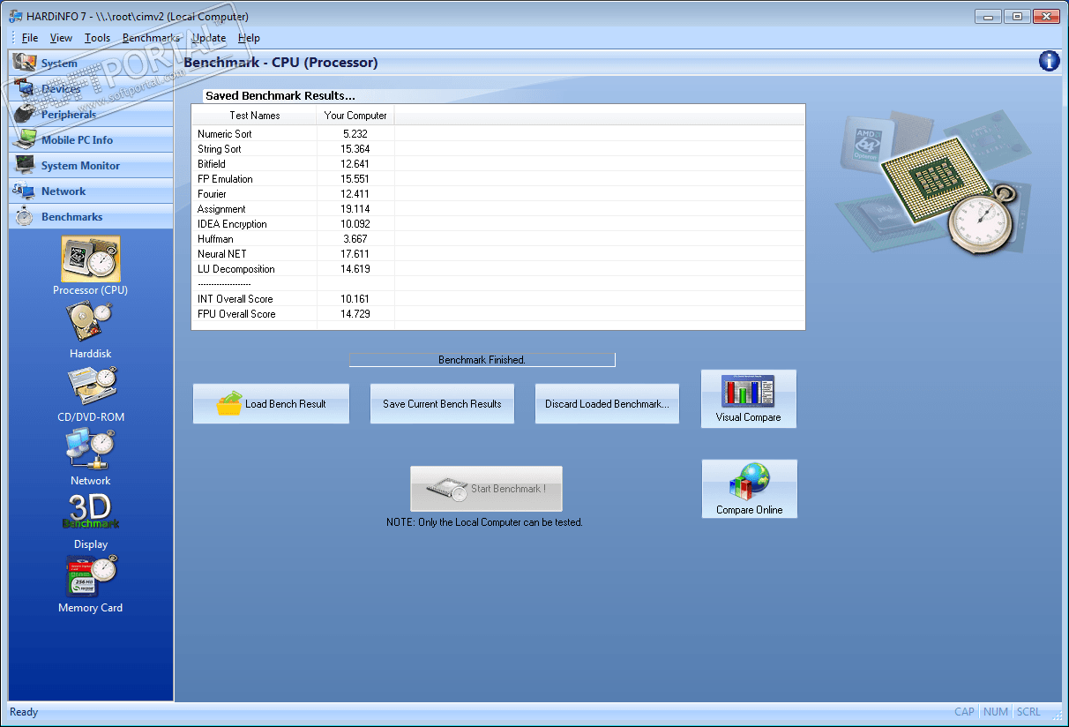Click the 14.729 value cell
The image size is (1069, 727).
tap(355, 314)
